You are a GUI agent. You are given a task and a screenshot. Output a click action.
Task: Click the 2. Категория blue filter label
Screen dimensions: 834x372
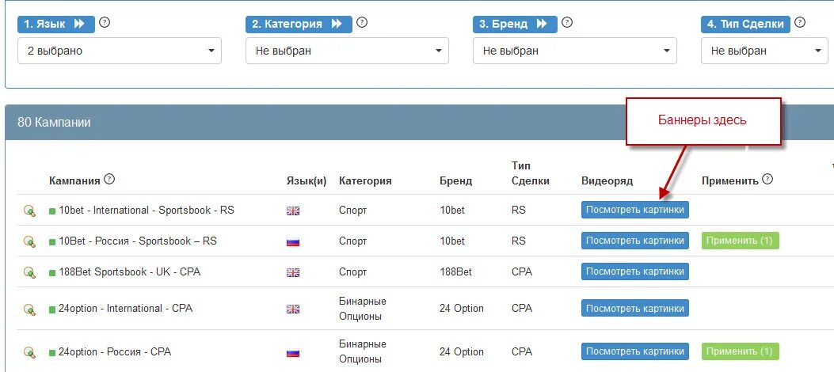(x=299, y=24)
